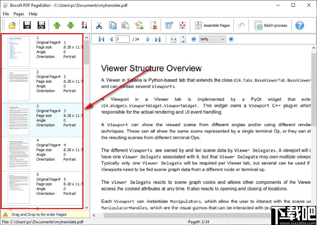Click page 2 Orientation Portrait value
Screen dimensions: 317x225
tap(70, 91)
